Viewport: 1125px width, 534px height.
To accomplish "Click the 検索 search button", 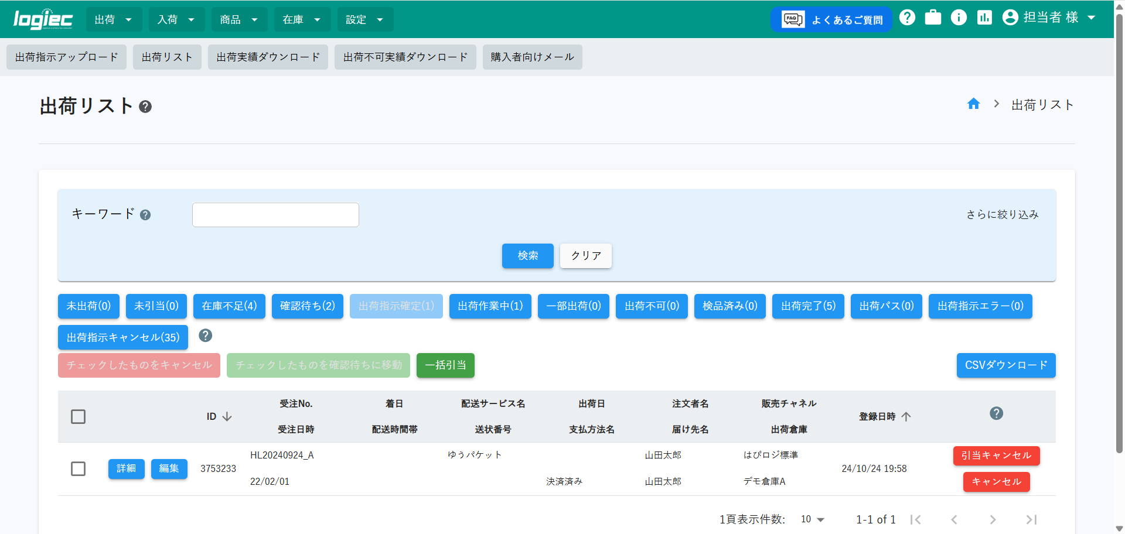I will click(527, 256).
